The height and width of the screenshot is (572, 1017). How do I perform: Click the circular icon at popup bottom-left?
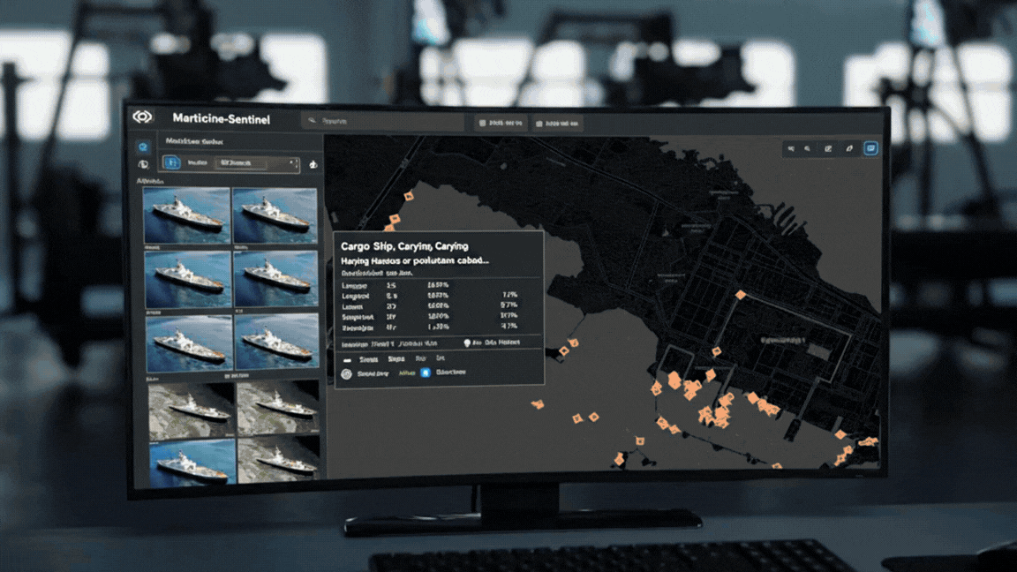(346, 373)
